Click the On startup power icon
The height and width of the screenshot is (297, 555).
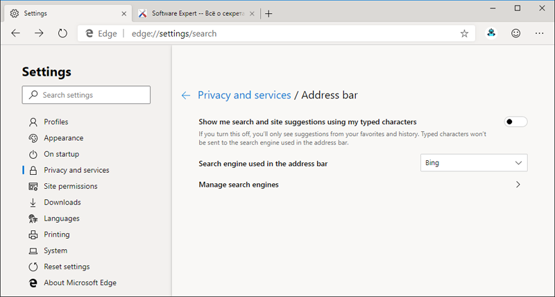(33, 154)
